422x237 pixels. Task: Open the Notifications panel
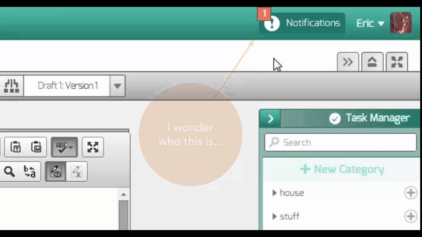click(x=302, y=23)
